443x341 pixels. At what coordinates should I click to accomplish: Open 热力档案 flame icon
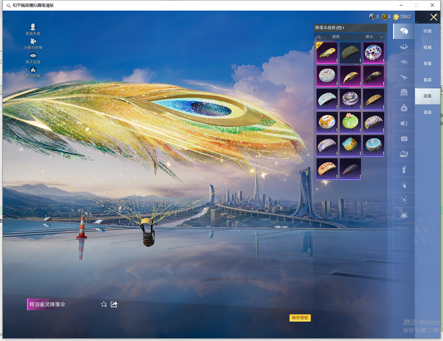click(x=33, y=70)
